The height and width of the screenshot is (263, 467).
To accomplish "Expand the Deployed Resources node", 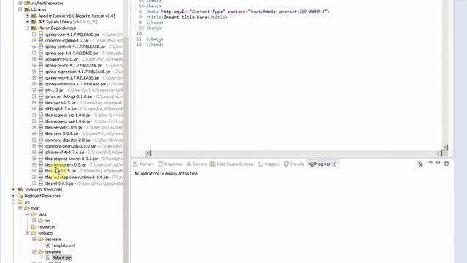I will tap(13, 196).
